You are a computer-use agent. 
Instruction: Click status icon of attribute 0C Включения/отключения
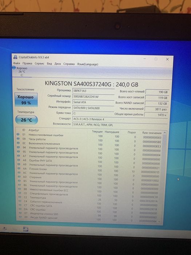[x=18, y=143]
